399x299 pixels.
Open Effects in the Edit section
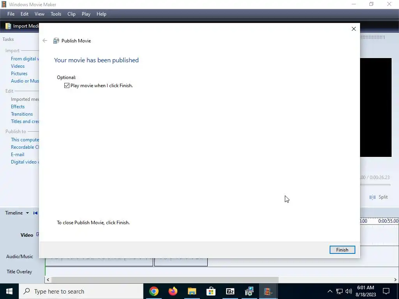coord(18,107)
